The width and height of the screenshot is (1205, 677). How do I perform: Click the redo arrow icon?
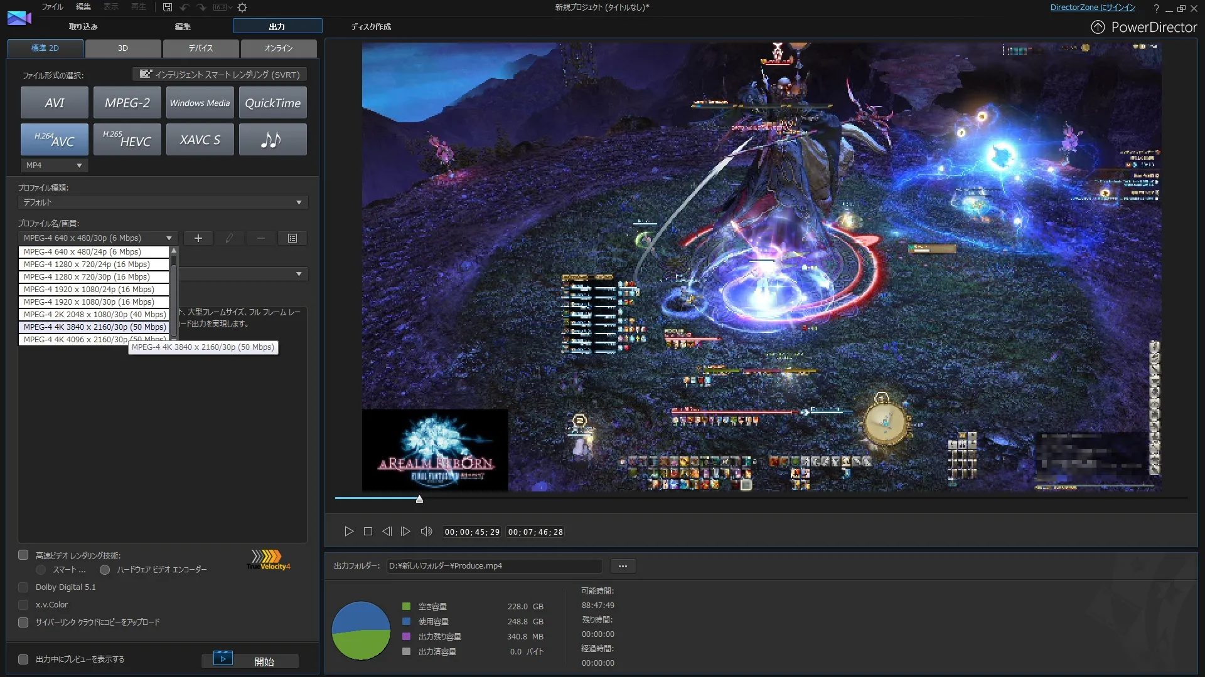(x=201, y=8)
